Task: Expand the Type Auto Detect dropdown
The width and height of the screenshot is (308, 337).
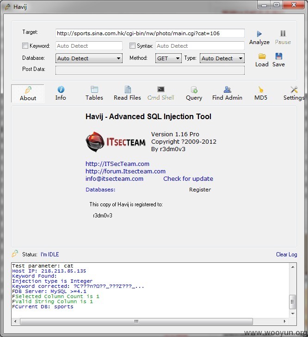Action: (222, 58)
